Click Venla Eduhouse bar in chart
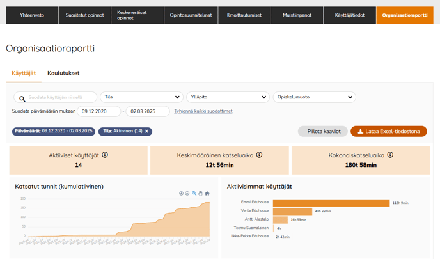This screenshot has width=440, height=259. click(x=292, y=211)
